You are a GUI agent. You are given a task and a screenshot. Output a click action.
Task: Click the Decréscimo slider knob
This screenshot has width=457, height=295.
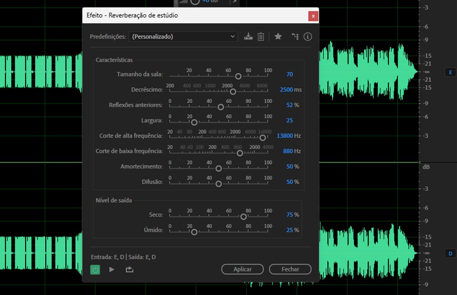point(232,91)
